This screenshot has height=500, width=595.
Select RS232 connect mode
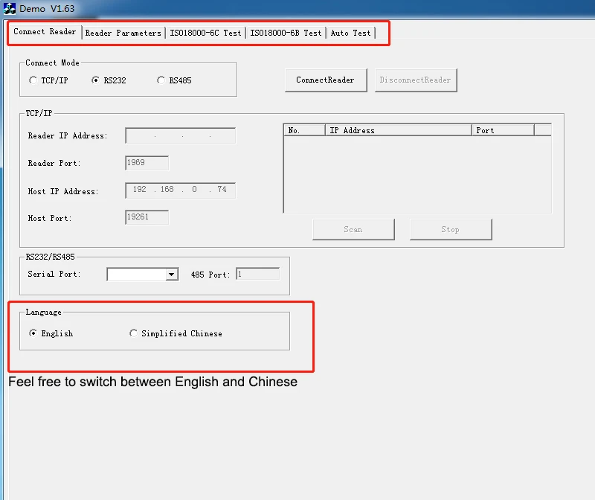coord(109,80)
